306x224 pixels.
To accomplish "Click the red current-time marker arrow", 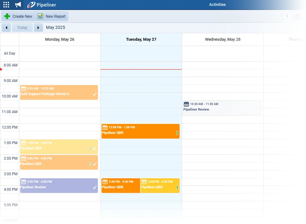I will click(x=1, y=69).
